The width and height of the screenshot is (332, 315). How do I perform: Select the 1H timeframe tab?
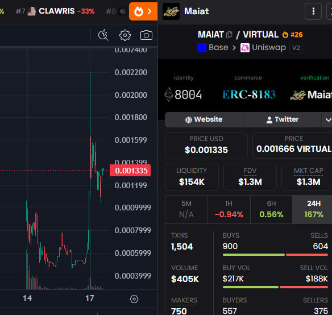(x=229, y=209)
